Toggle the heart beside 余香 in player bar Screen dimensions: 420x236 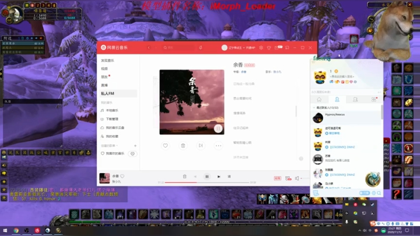[x=123, y=176]
